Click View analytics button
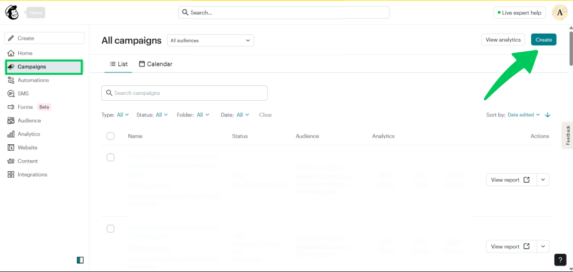Viewport: 573px width, 272px height. [503, 40]
